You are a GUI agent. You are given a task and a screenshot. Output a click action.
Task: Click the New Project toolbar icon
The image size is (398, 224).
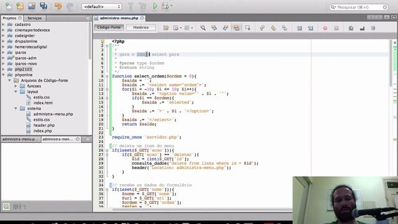20,6
